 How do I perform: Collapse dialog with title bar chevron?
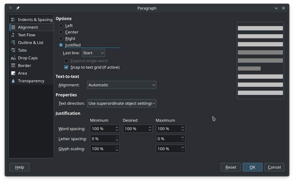pos(276,8)
